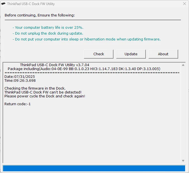Click 'ThinkPad USB-C Dock FW can't be detected!' line

(43, 92)
